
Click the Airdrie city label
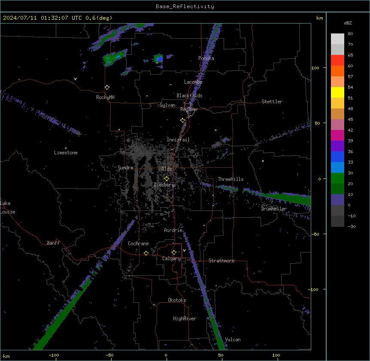click(x=173, y=230)
